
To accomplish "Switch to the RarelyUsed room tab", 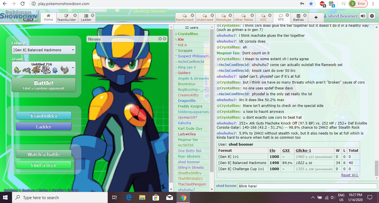I will coord(185,18).
